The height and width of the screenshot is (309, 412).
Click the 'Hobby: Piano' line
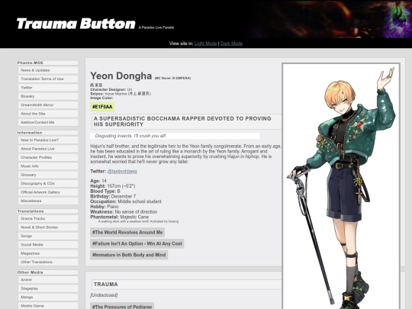(105, 207)
